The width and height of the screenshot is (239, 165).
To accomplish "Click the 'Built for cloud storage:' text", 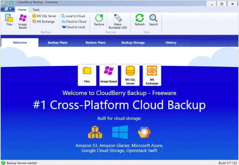I will (x=119, y=118).
